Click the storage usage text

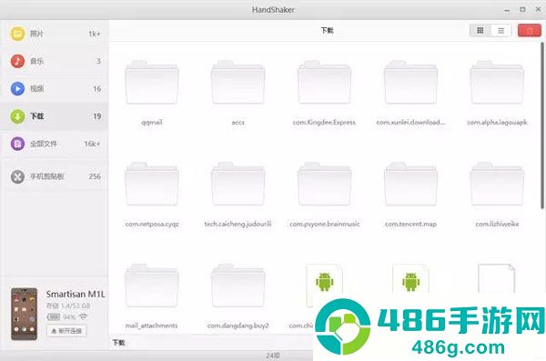coord(68,306)
